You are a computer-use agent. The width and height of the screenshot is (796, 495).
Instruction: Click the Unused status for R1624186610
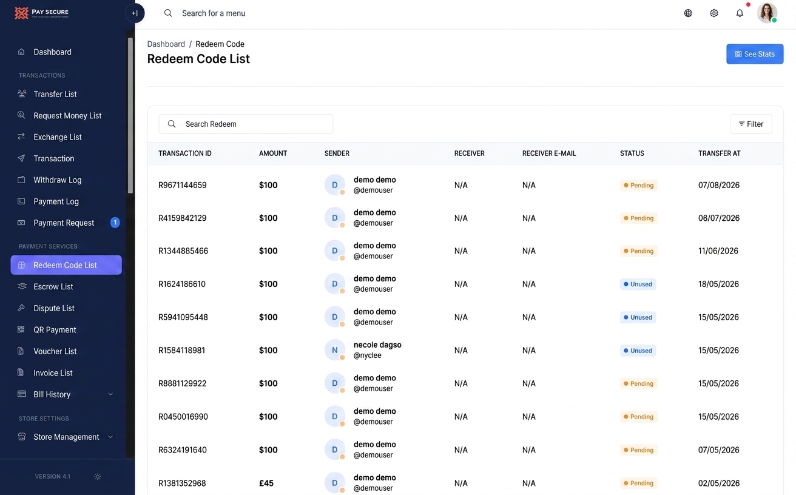tap(638, 284)
